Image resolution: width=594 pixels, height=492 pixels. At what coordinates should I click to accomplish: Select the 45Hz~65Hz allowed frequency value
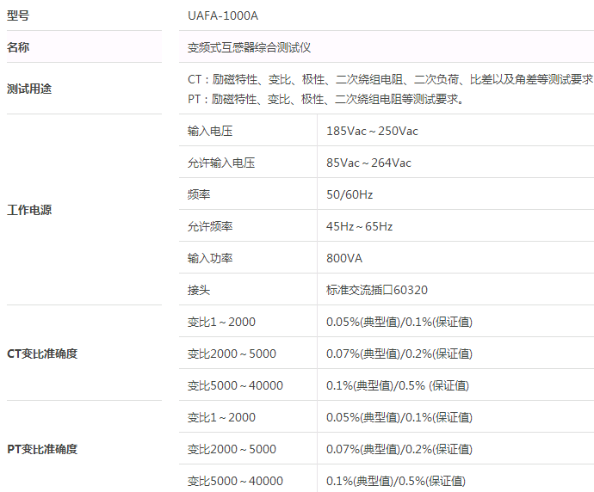pos(359,226)
